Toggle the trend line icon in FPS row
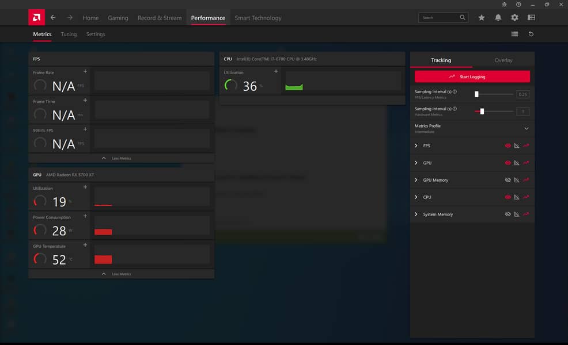This screenshot has width=568, height=345. 526,145
